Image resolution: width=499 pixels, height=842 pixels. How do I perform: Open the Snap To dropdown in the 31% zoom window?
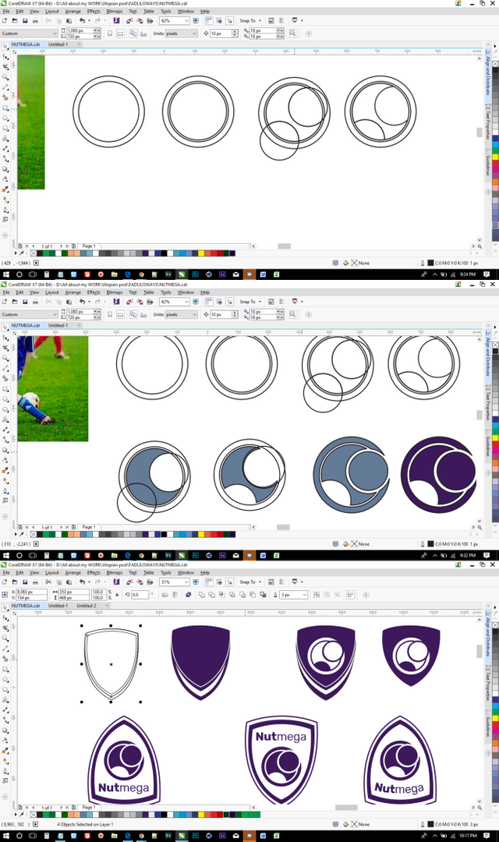click(x=250, y=582)
